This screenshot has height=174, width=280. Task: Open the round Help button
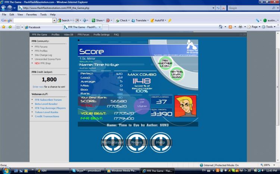(161, 142)
